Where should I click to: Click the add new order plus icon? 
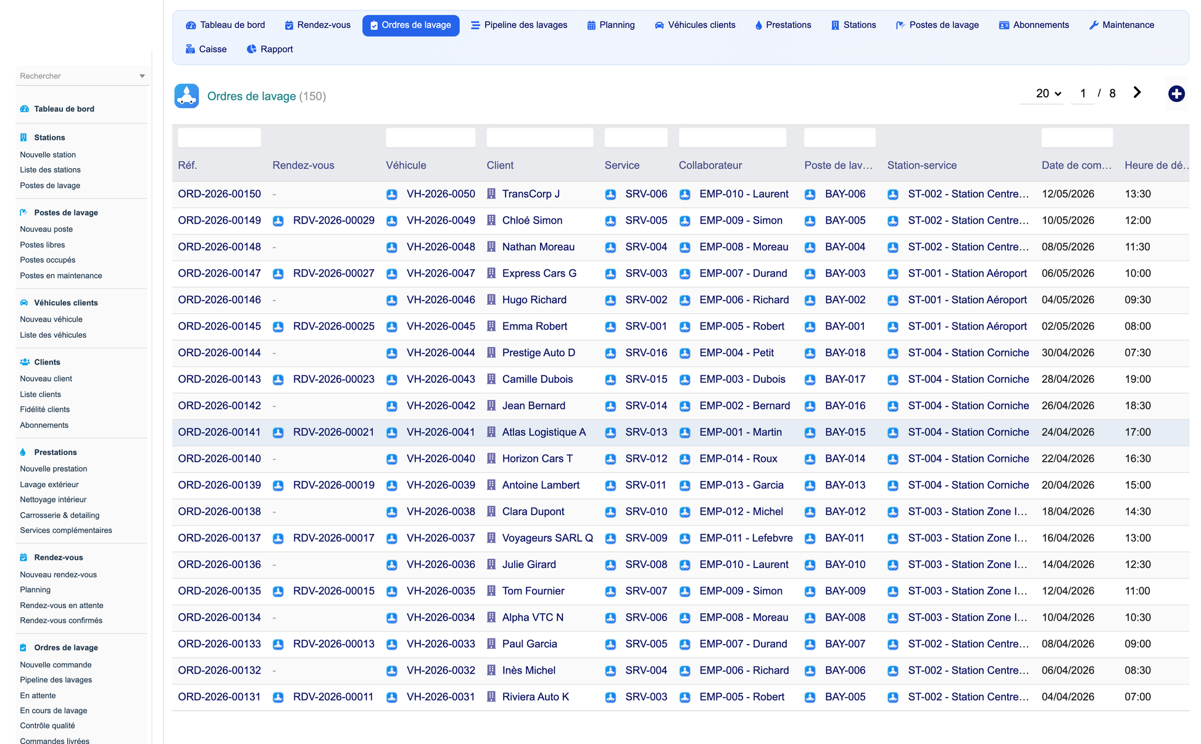1176,94
